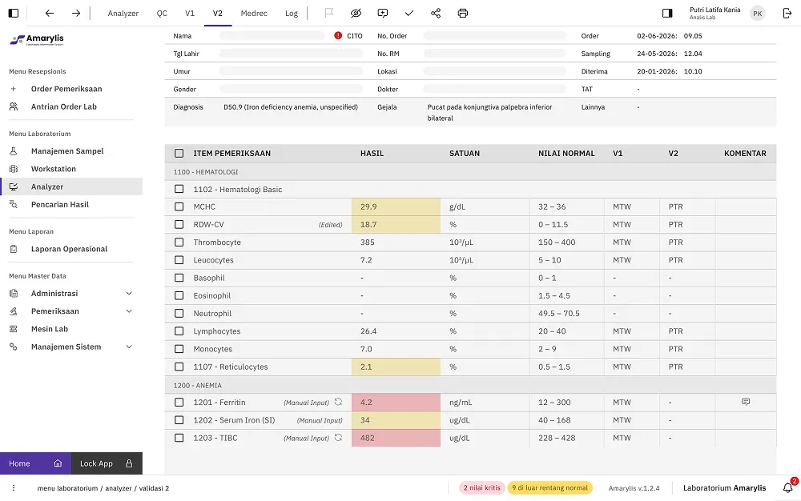
Task: Click the refresh icon next to TIBC
Action: click(x=338, y=438)
